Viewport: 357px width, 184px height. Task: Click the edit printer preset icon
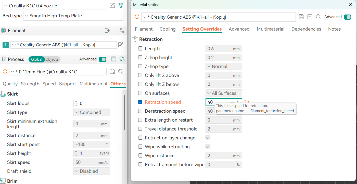point(112,6)
